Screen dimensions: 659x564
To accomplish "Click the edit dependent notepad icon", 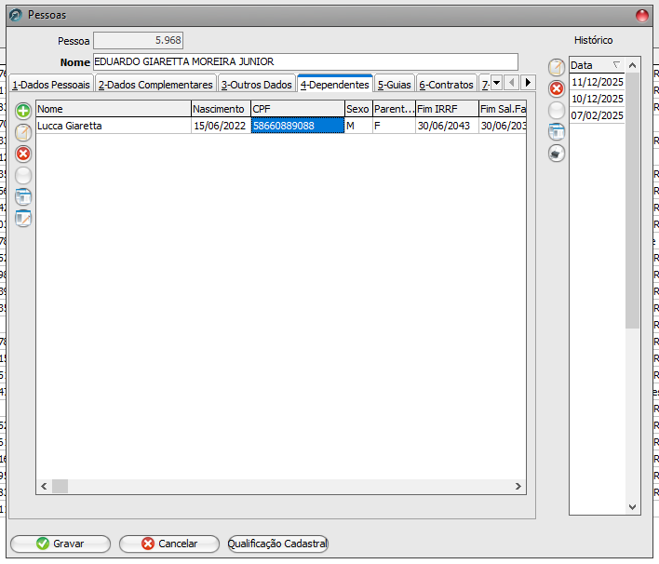I will tap(23, 132).
